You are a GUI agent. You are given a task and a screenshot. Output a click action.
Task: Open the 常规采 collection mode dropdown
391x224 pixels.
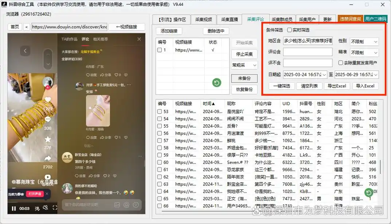(244, 65)
